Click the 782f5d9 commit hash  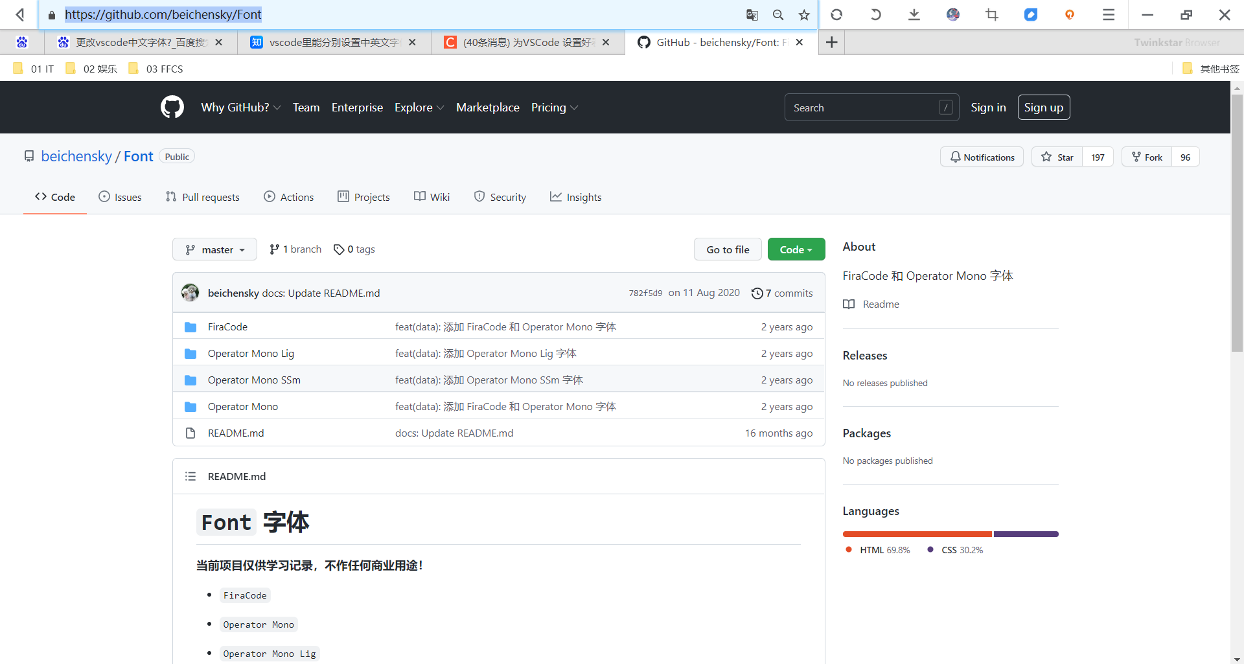point(645,293)
